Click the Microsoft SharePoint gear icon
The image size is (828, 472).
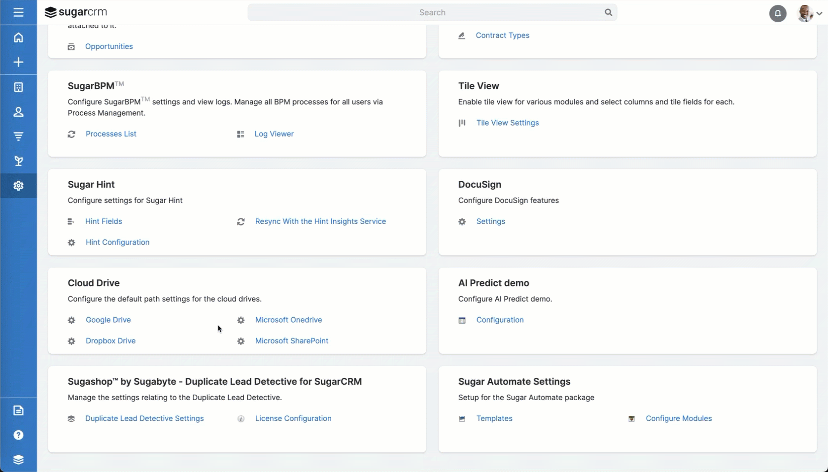point(241,341)
